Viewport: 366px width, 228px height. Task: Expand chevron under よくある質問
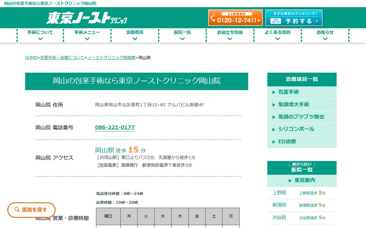(277, 39)
